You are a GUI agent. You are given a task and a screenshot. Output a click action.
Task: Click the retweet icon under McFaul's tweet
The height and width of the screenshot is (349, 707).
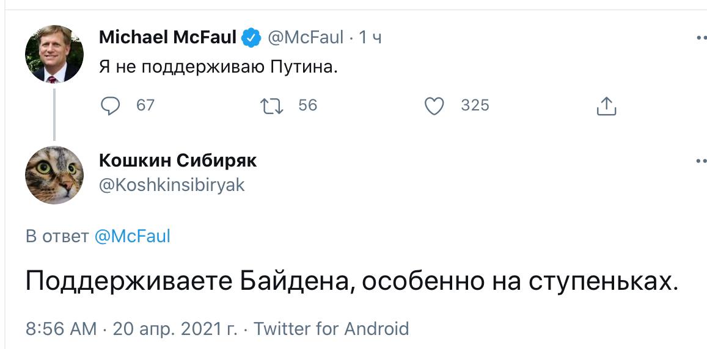pos(271,106)
